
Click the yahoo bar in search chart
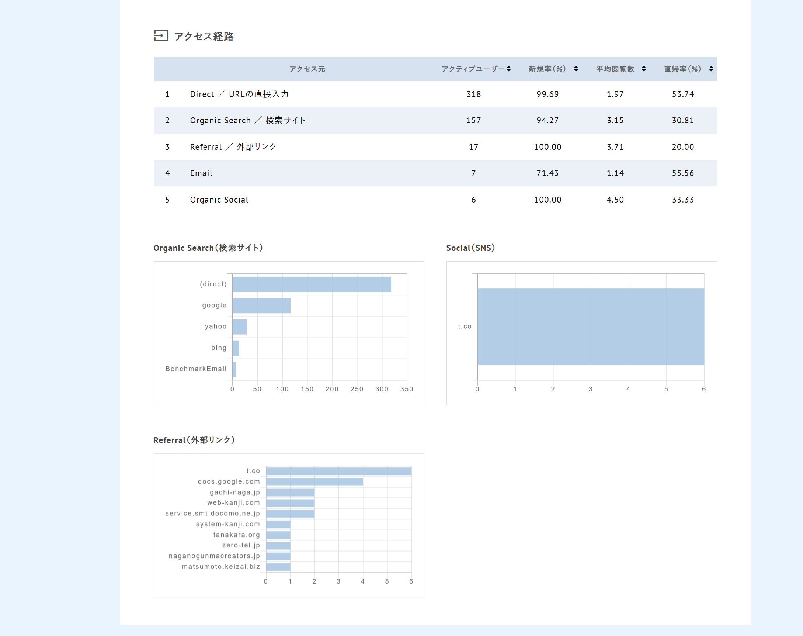239,326
